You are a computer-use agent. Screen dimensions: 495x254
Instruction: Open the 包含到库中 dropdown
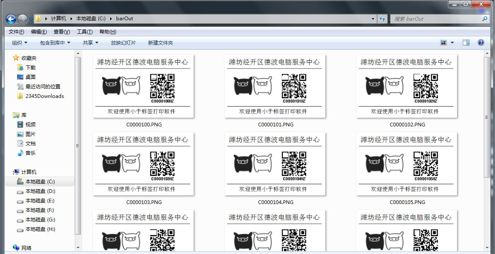[55, 43]
